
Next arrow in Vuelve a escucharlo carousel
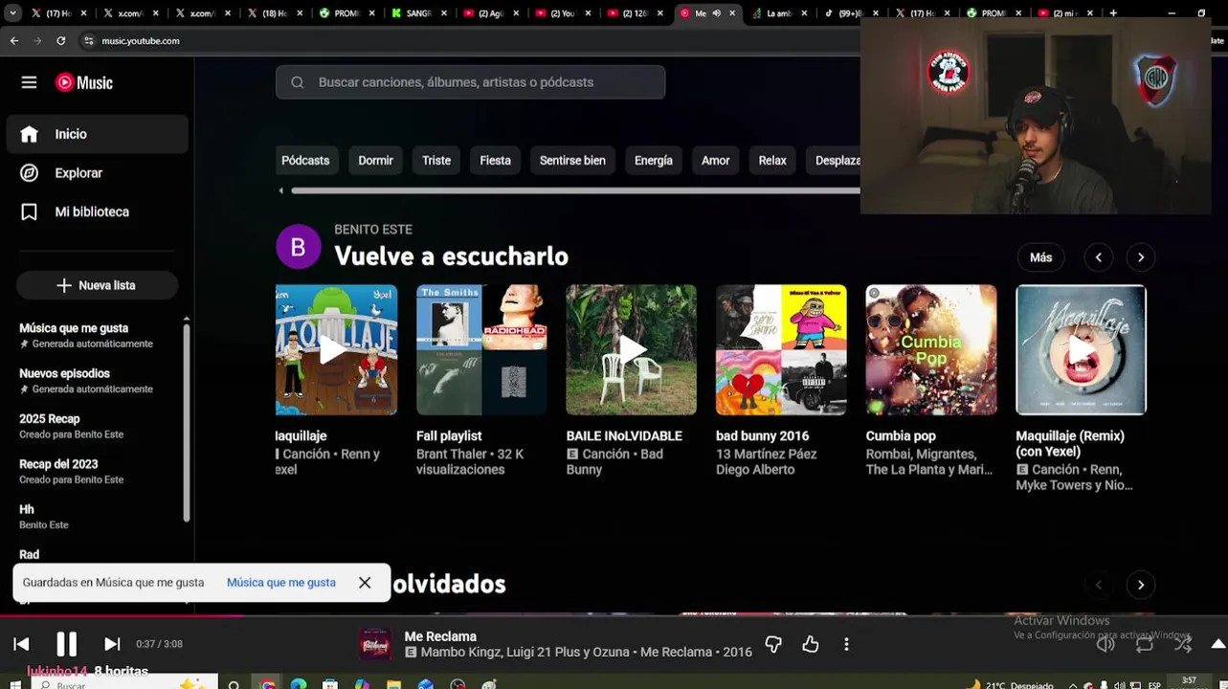pos(1141,257)
